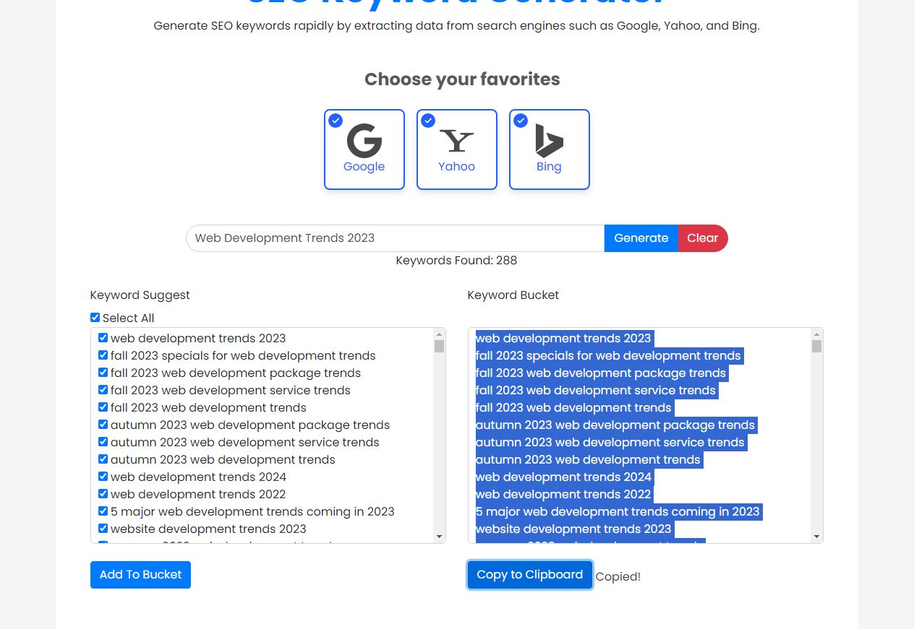Screen dimensions: 914x629
Task: Click down arrow of Keyword Bucket scrollbar
Action: click(x=816, y=537)
